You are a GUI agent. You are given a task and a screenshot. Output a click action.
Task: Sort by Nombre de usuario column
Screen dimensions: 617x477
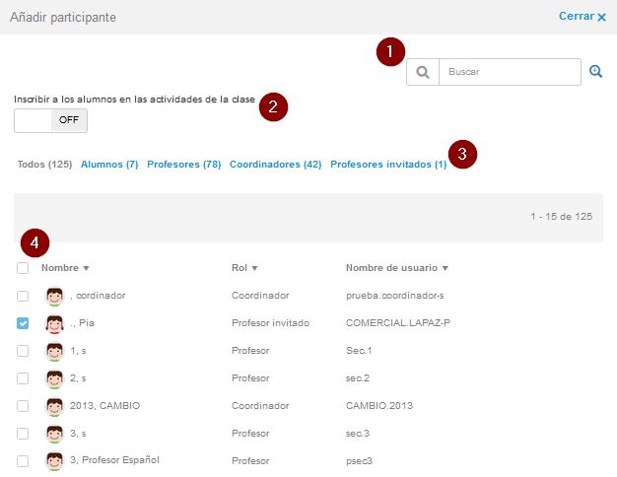click(x=445, y=268)
